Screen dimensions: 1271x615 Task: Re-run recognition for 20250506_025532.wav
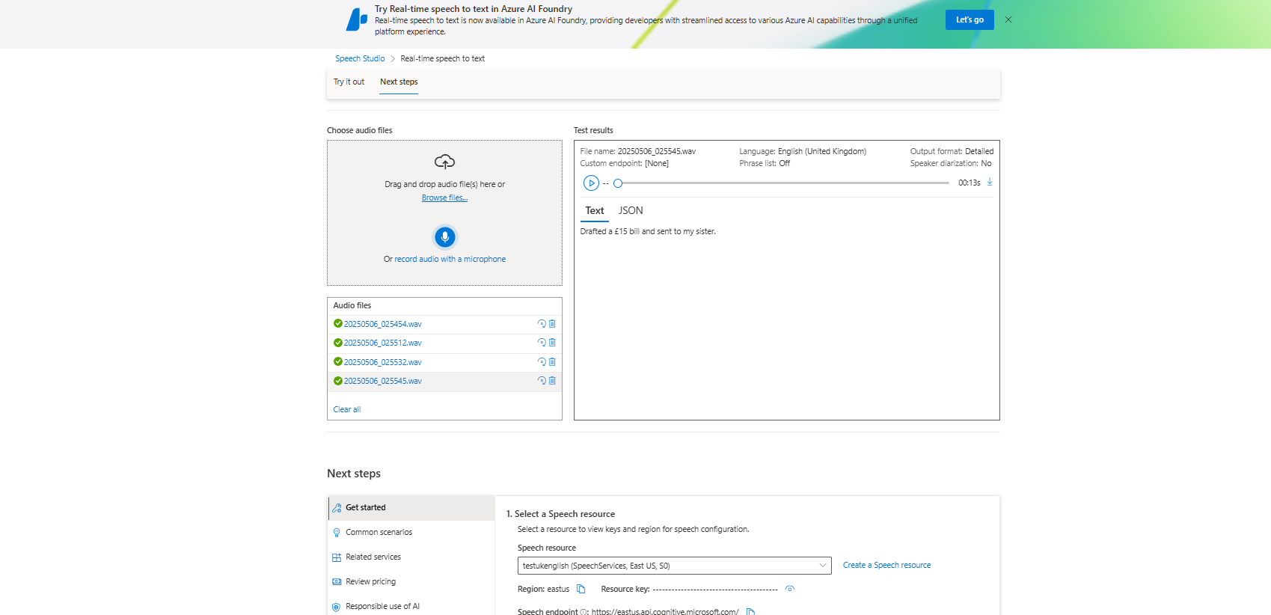[542, 362]
